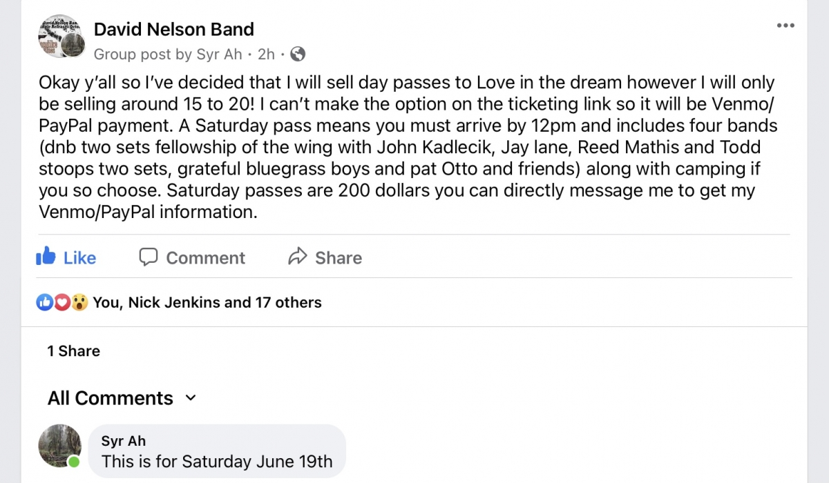
Task: Open Syr Ah's profile from post header
Action: 220,54
